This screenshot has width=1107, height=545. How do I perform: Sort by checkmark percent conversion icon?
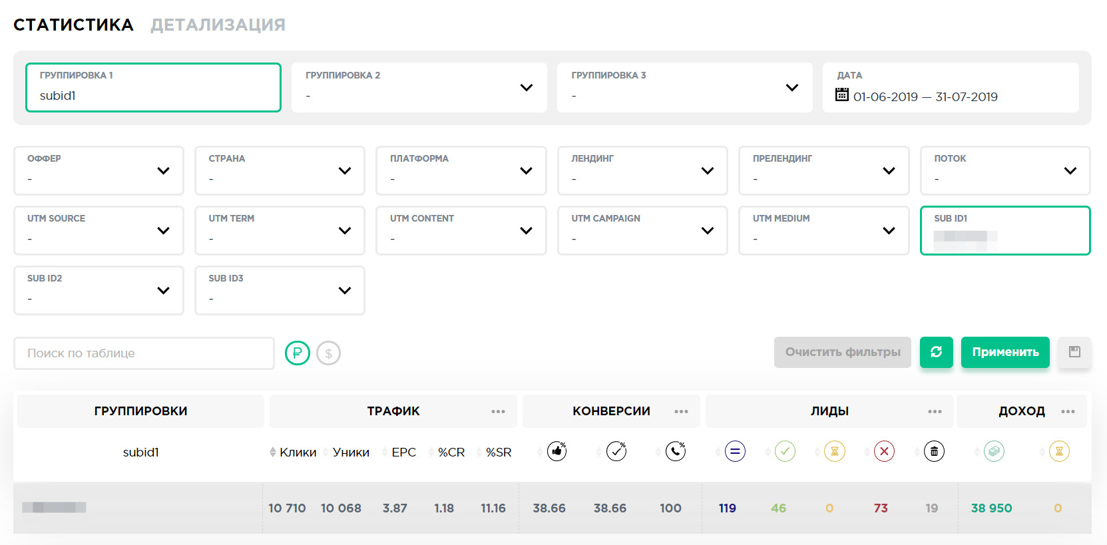pyautogui.click(x=616, y=451)
